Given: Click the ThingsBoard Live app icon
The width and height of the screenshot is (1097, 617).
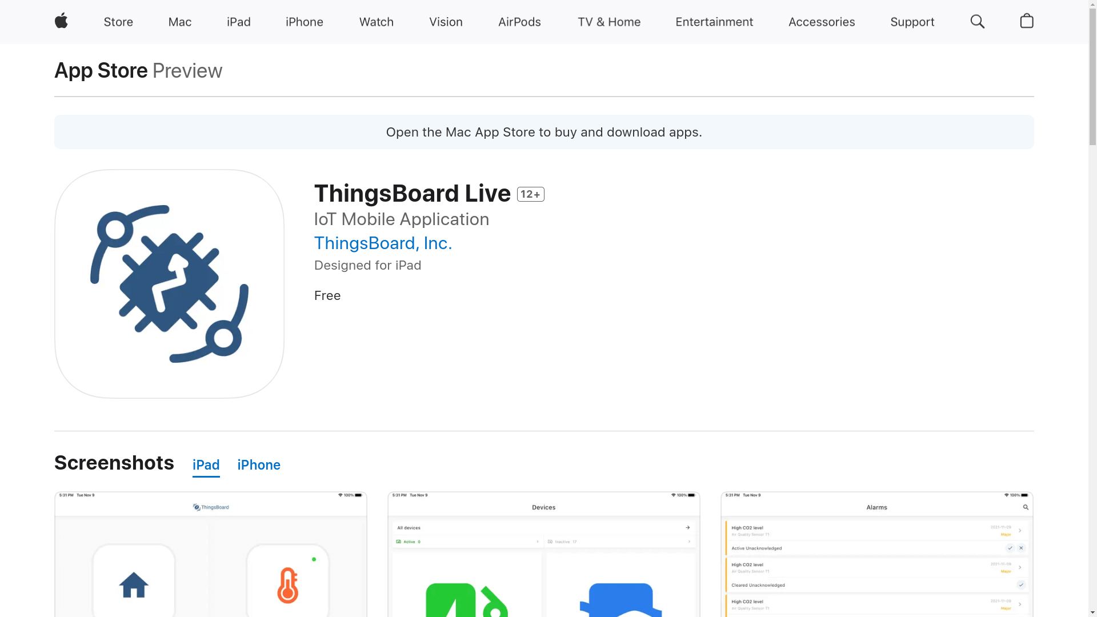Looking at the screenshot, I should tap(169, 284).
